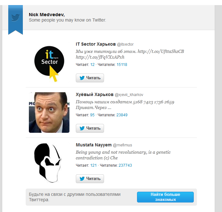Click the IT Sector Харьков profile name

coord(96,44)
